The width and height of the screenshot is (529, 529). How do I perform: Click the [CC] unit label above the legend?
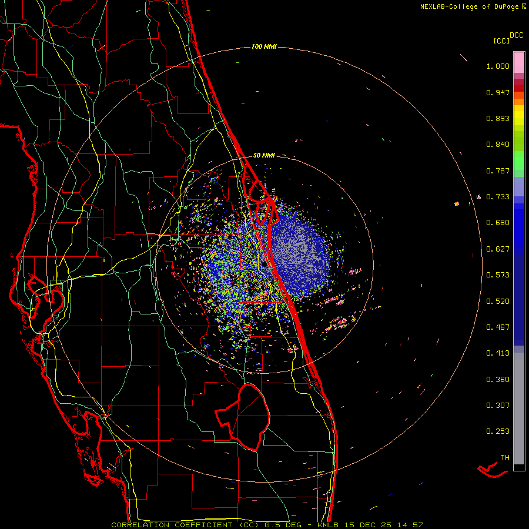501,41
